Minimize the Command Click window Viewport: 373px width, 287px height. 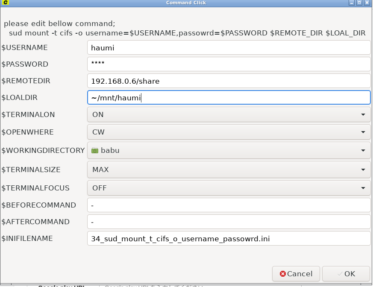tap(352, 3)
